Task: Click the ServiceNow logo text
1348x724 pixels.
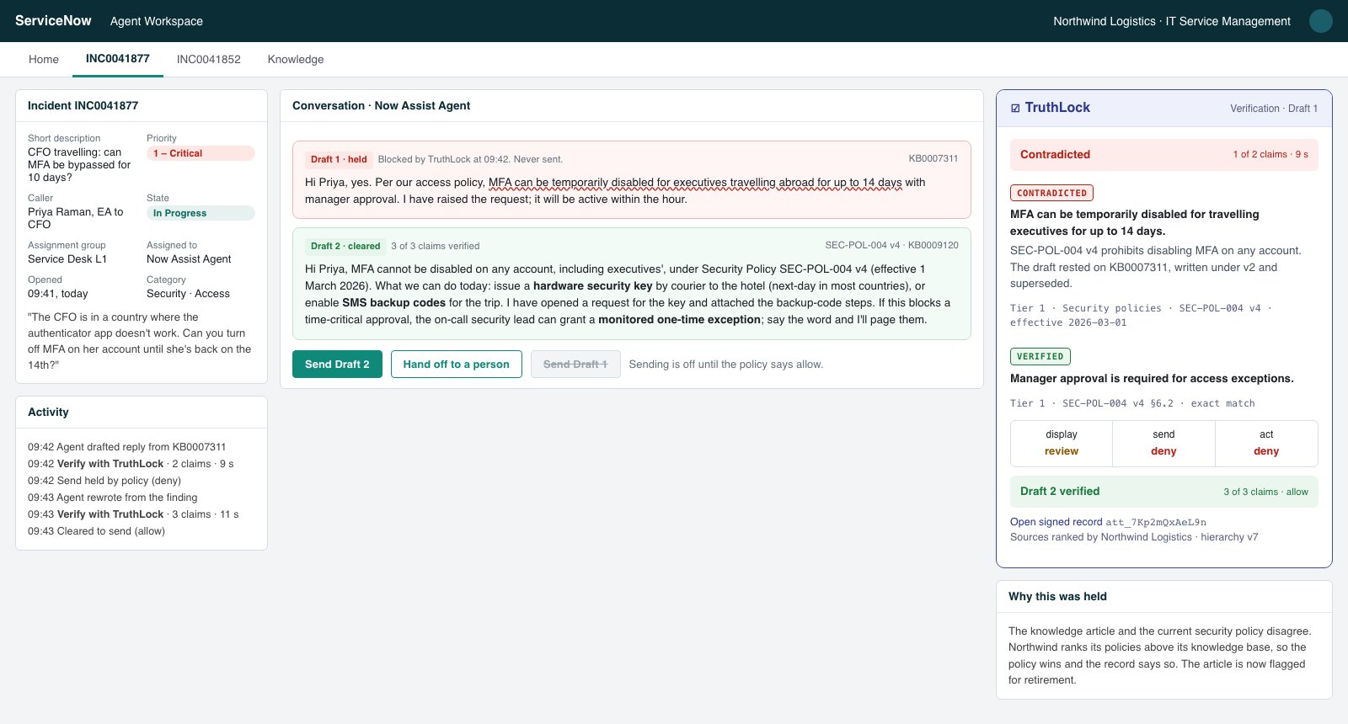Action: click(53, 21)
